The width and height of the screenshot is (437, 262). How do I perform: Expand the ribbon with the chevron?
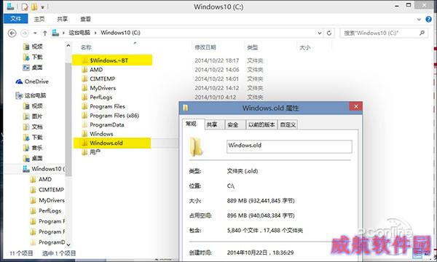[x=419, y=19]
